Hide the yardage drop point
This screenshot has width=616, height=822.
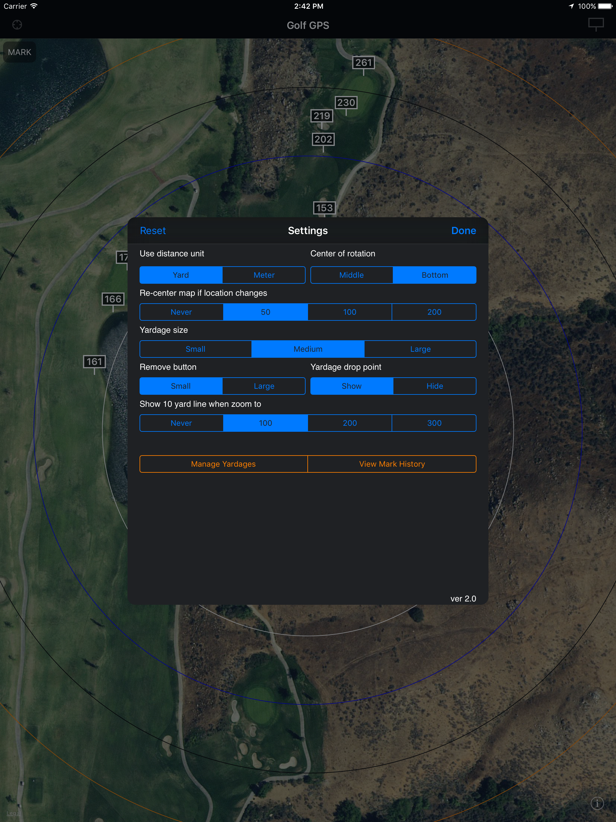434,386
